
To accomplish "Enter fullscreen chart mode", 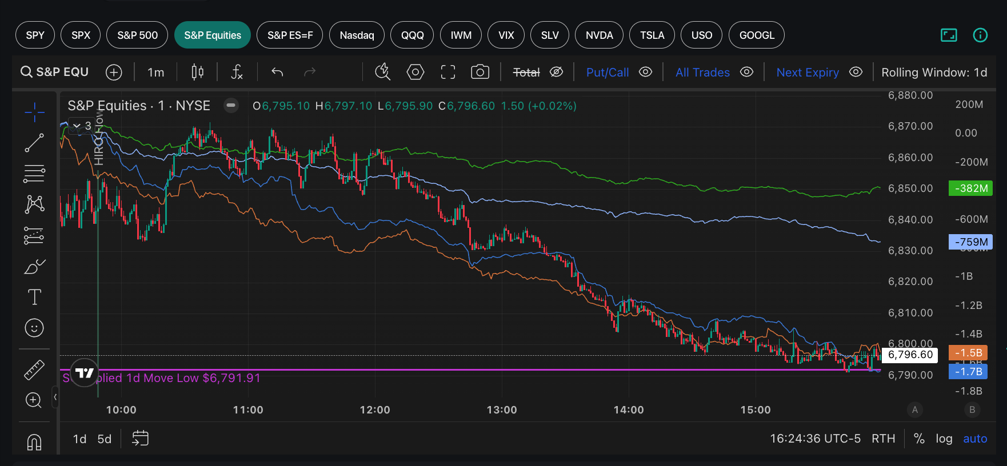I will [x=448, y=72].
